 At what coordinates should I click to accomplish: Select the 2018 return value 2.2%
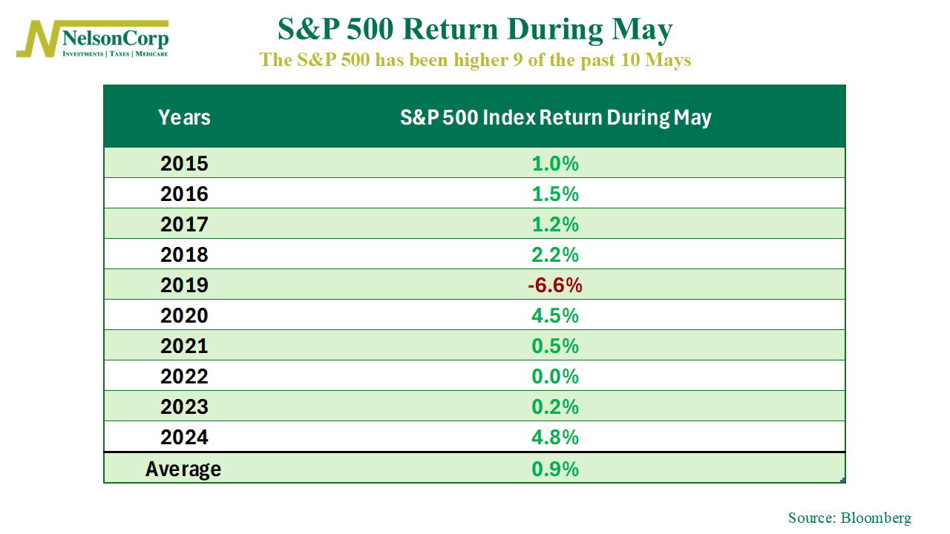555,254
